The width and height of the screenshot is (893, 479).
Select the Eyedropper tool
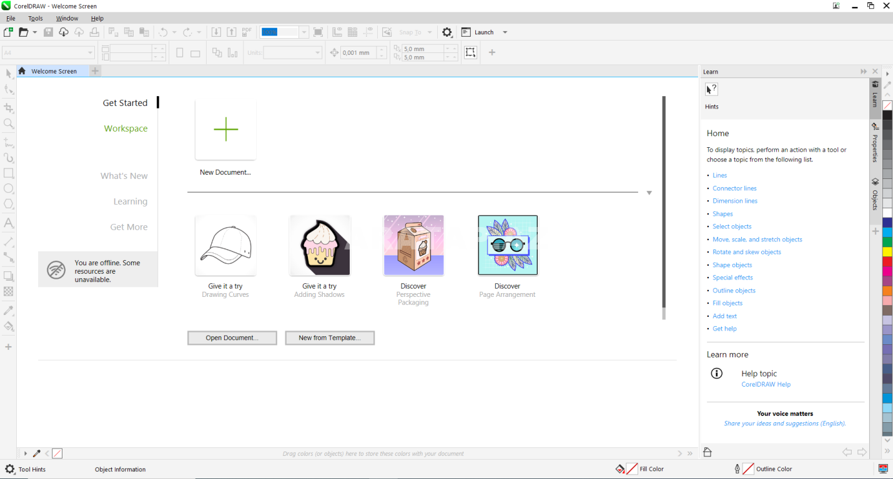point(9,311)
